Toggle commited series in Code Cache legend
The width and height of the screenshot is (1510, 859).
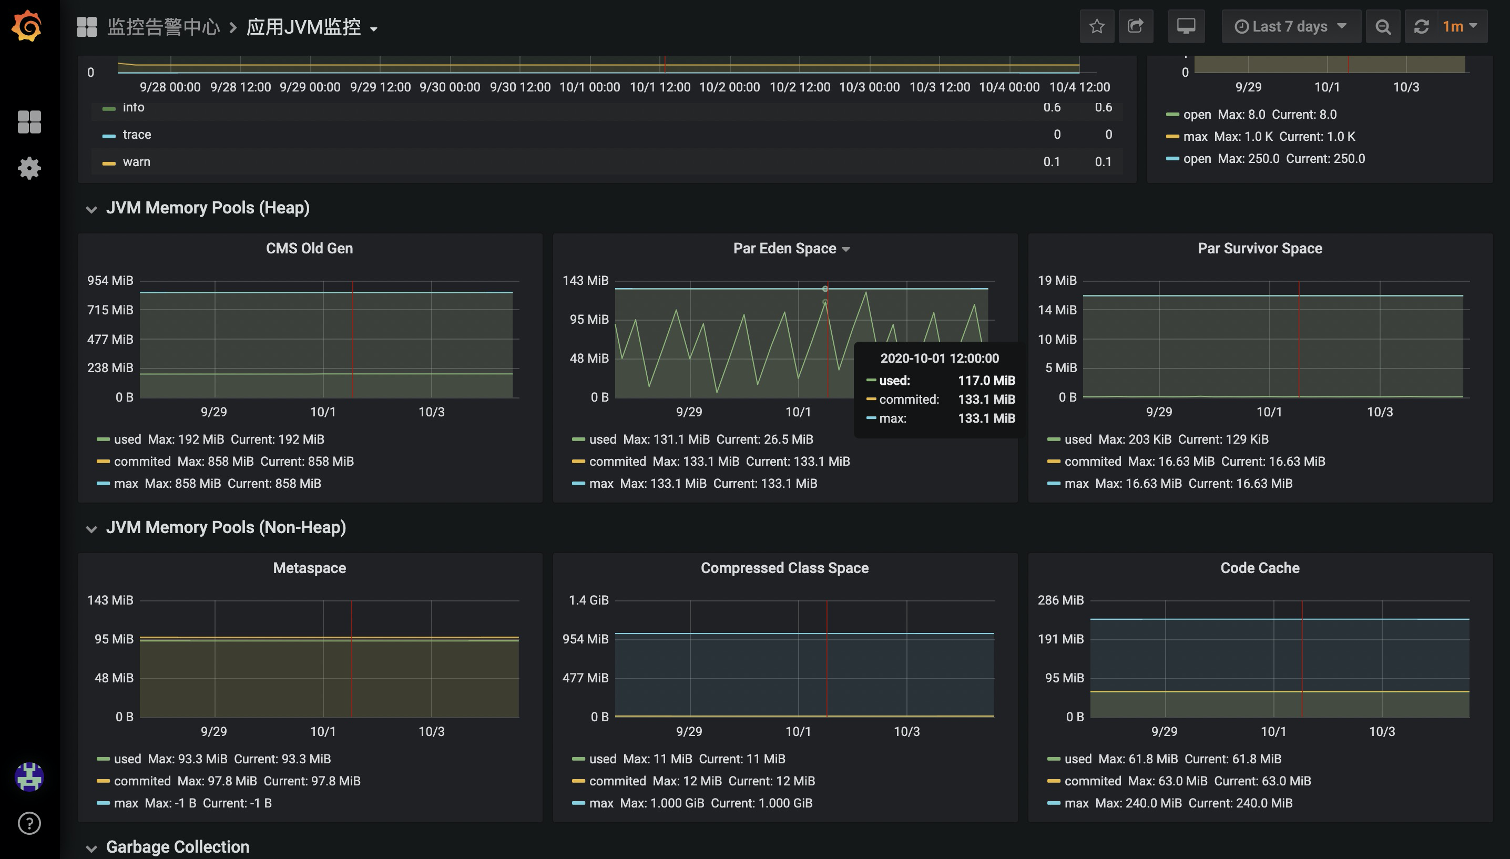point(1093,781)
